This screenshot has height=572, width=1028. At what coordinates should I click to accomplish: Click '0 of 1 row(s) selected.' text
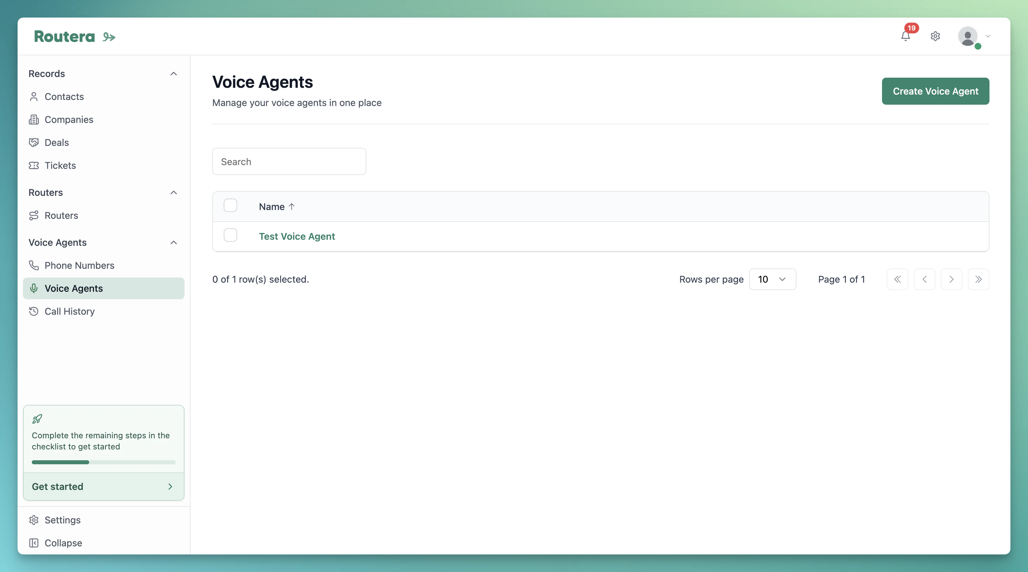click(261, 279)
